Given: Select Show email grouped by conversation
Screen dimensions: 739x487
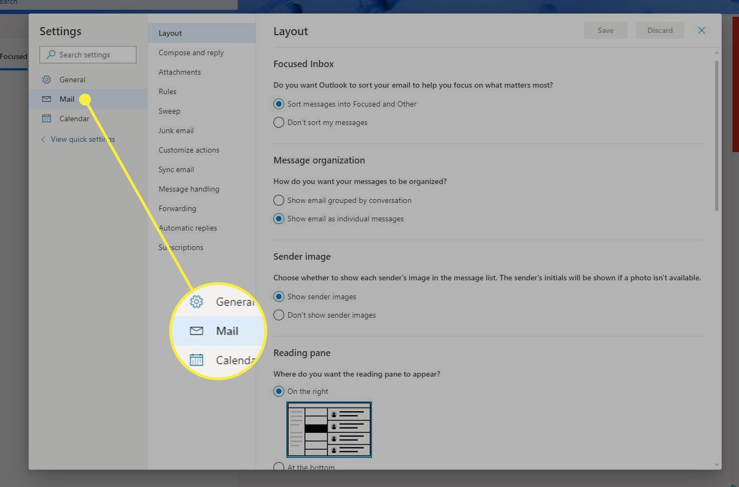Looking at the screenshot, I should tap(279, 200).
